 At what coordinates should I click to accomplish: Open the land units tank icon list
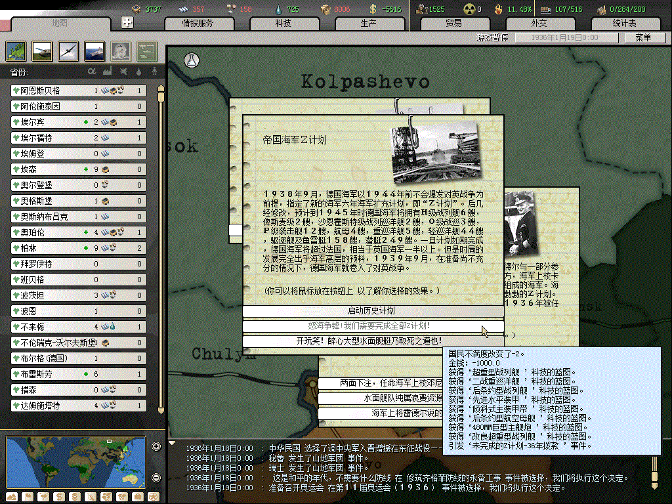43,51
